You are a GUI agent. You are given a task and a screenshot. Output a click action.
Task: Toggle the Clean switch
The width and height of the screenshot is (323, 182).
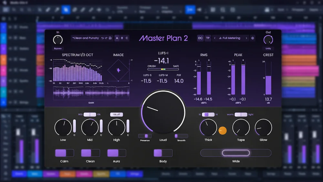click(x=90, y=153)
